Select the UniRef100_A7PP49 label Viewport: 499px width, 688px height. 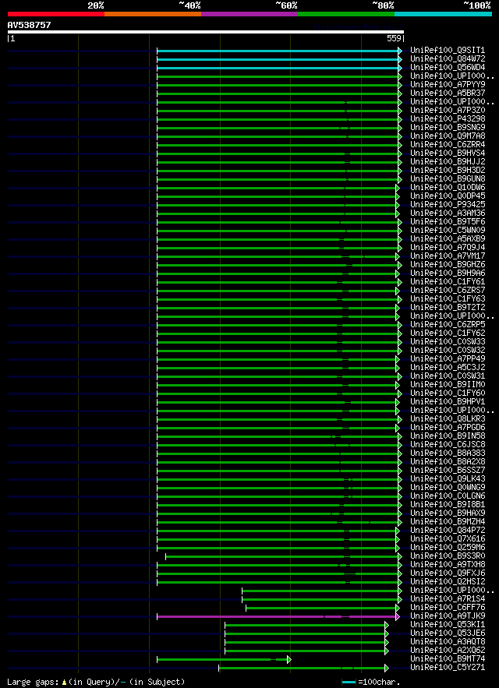[x=448, y=359]
